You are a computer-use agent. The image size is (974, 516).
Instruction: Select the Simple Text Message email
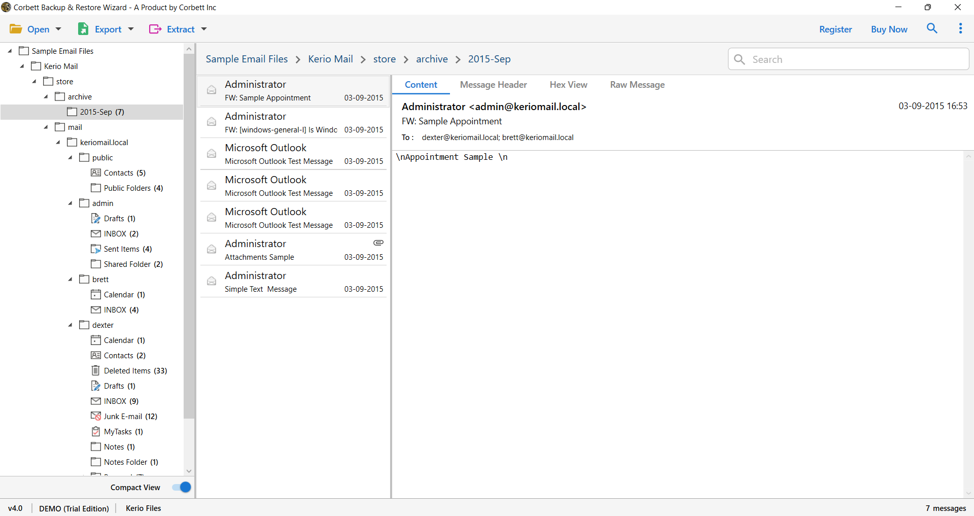294,282
